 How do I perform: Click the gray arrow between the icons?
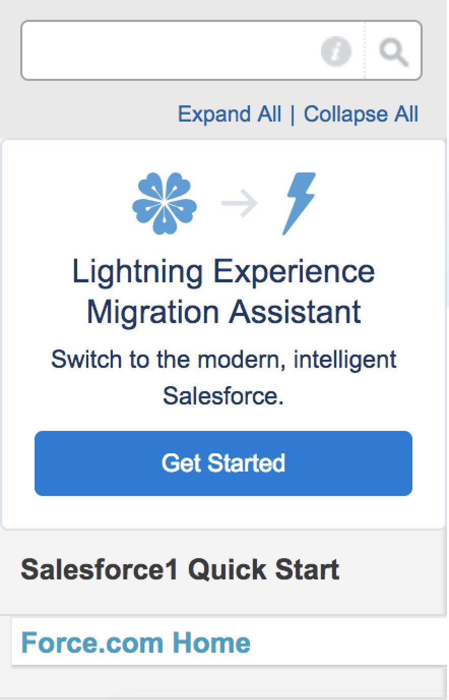239,203
